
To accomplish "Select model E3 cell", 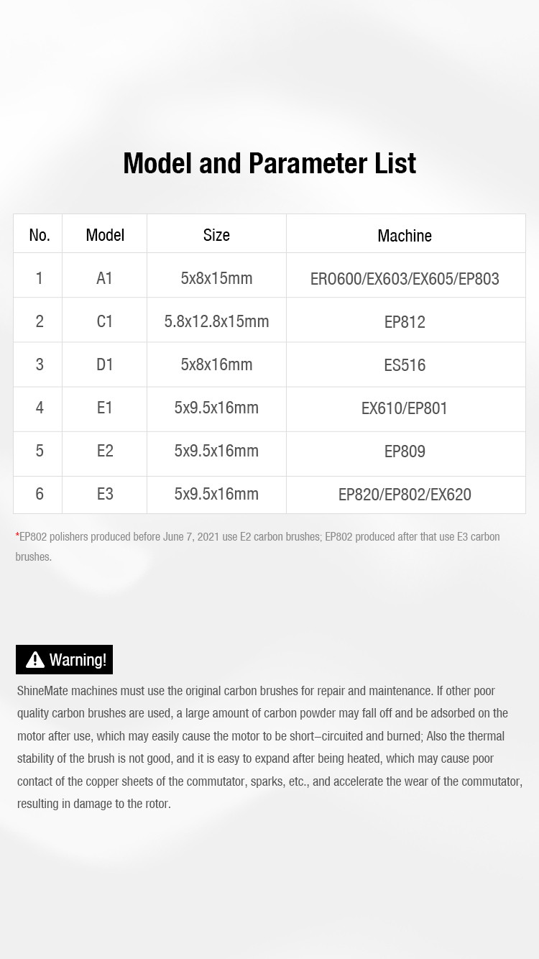I will [105, 494].
